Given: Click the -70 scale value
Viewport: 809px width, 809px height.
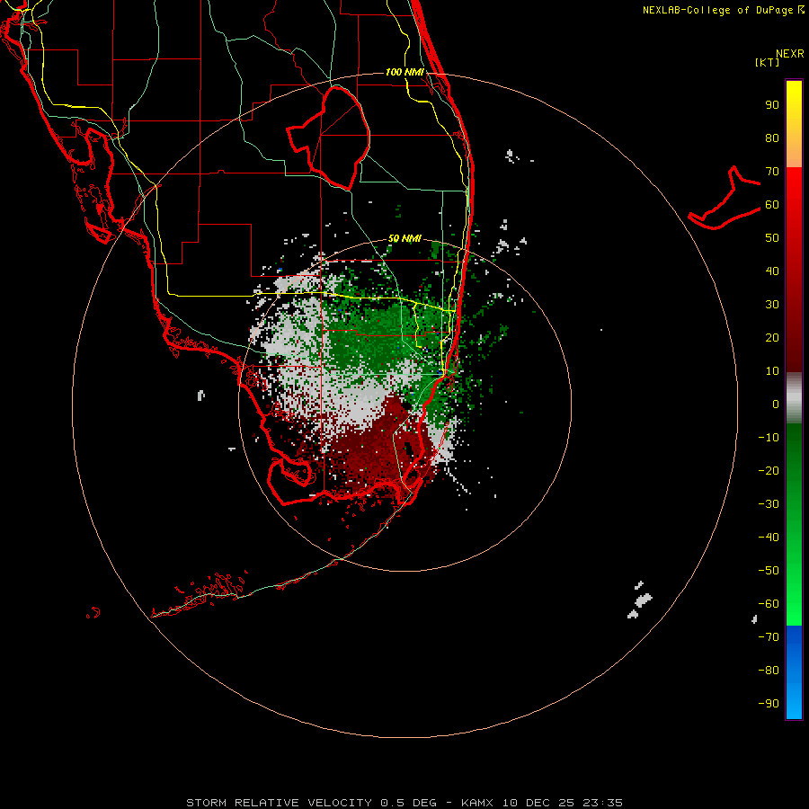Looking at the screenshot, I should click(x=769, y=637).
